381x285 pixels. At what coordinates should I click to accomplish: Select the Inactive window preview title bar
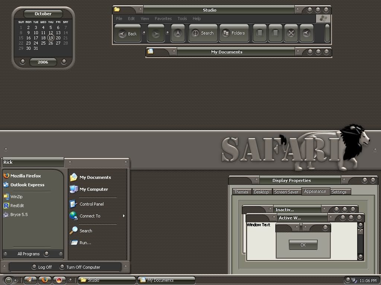coord(300,209)
